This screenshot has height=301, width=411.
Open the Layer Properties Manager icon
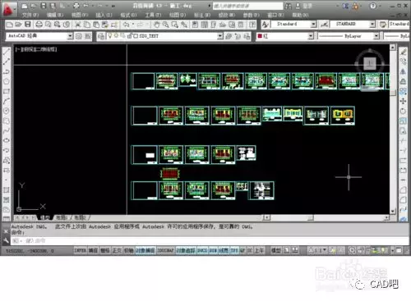pos(101,36)
